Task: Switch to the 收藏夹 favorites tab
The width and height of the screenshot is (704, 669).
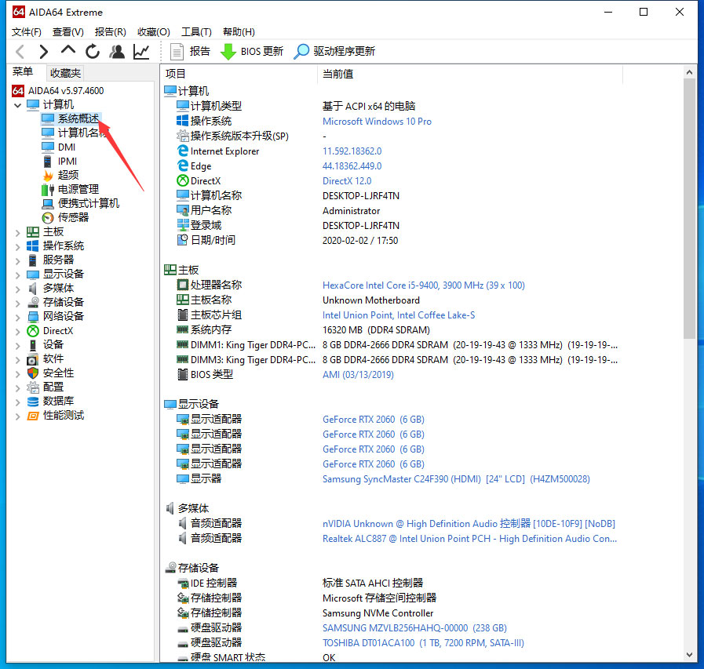Action: pyautogui.click(x=65, y=73)
